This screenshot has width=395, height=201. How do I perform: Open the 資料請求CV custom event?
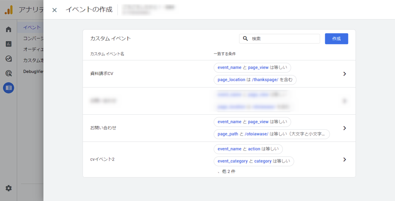(102, 74)
